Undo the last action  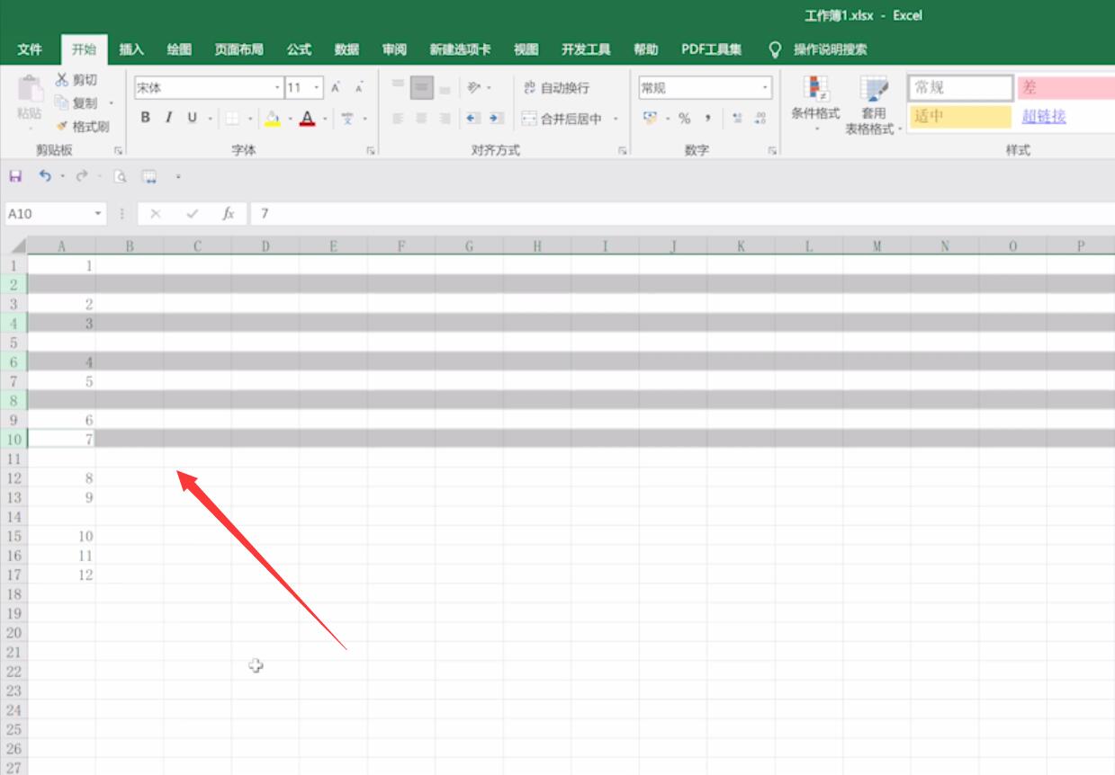pos(45,177)
